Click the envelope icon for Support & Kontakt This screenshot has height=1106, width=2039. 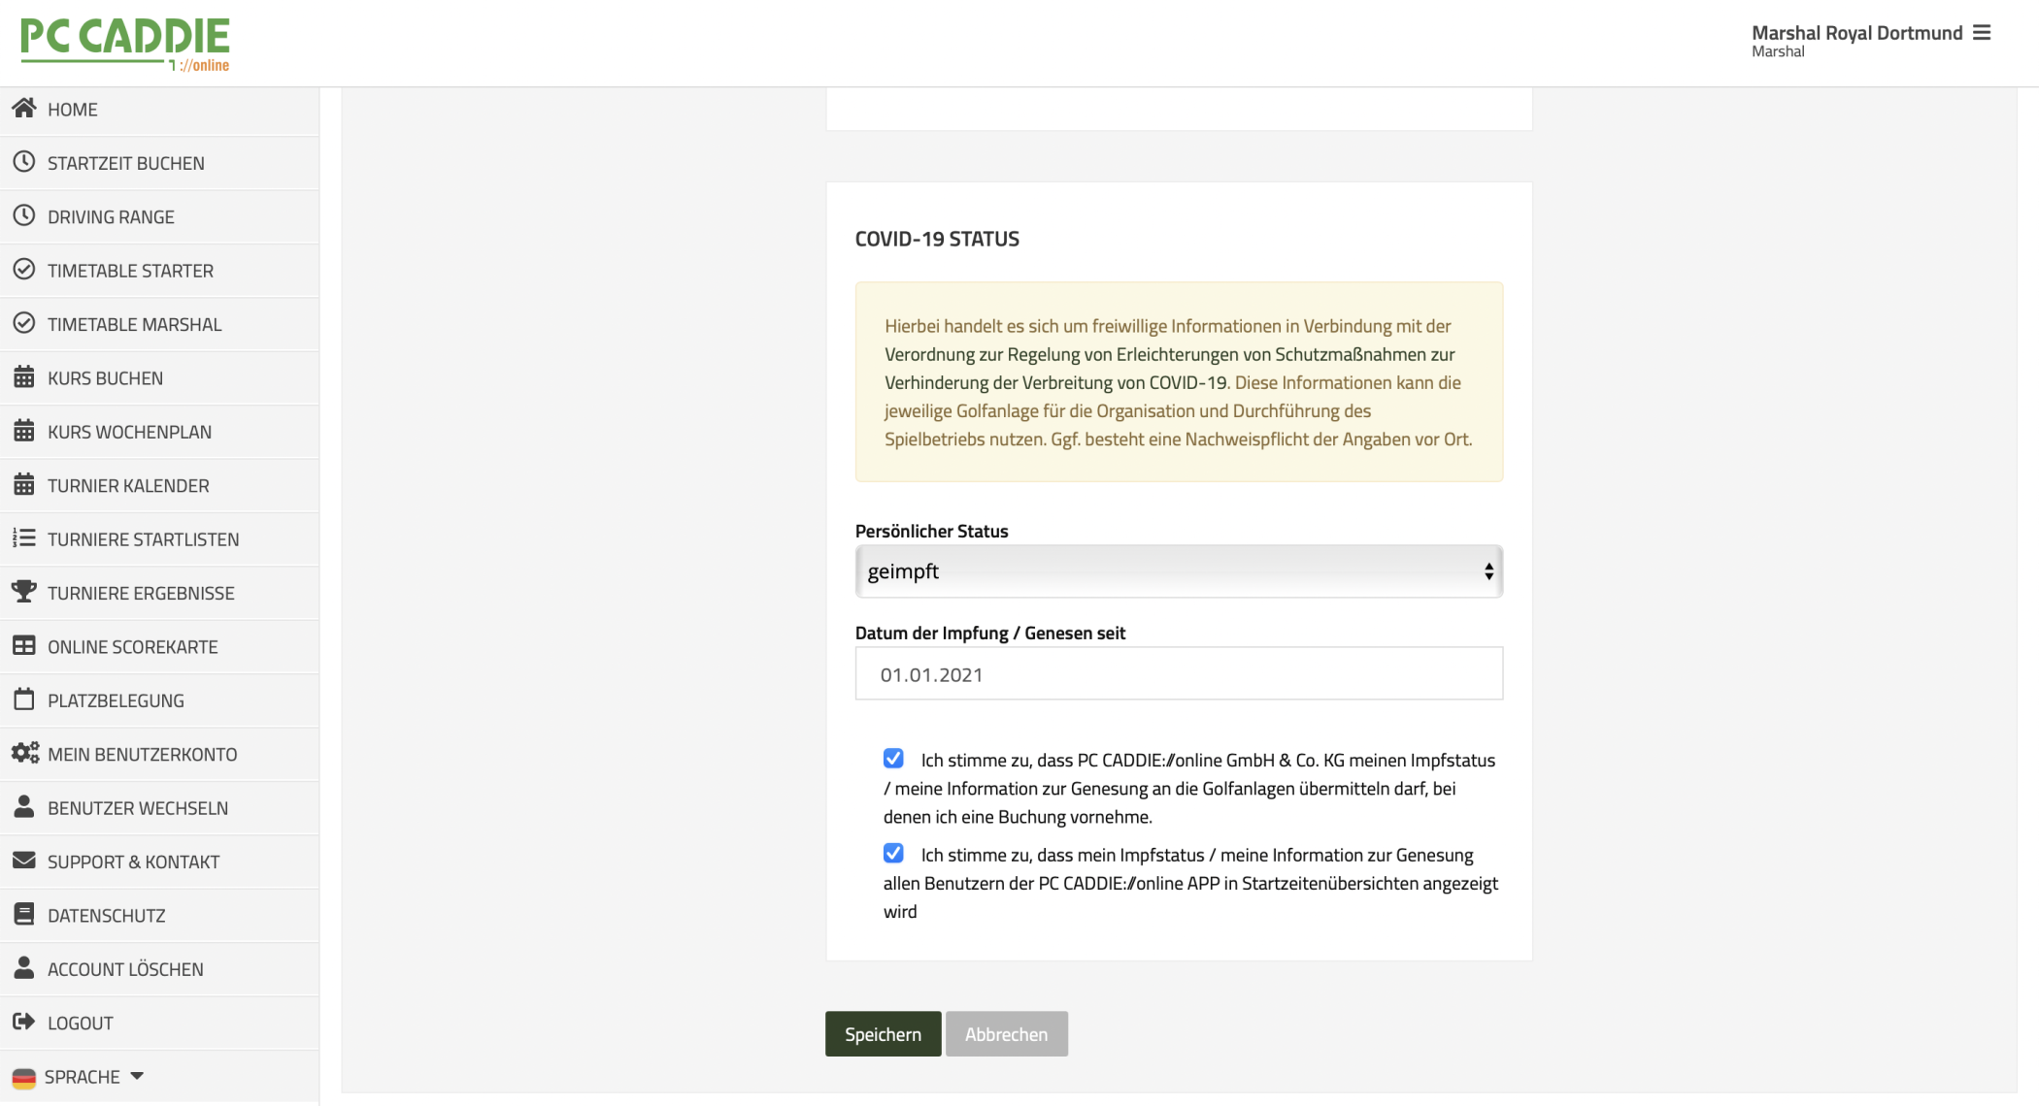click(x=24, y=861)
